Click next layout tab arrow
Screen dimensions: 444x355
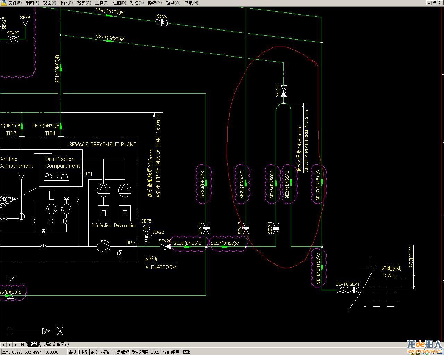16,344
